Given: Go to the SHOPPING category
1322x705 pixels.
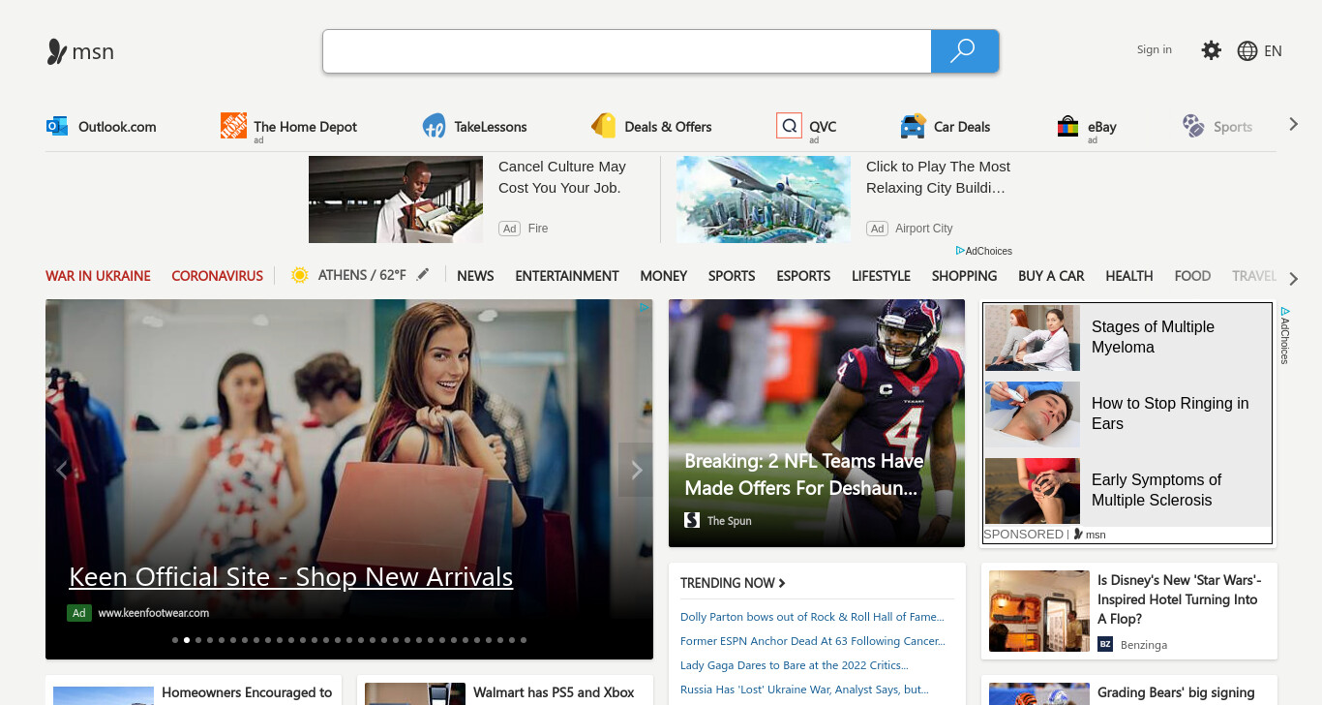Looking at the screenshot, I should click(964, 276).
